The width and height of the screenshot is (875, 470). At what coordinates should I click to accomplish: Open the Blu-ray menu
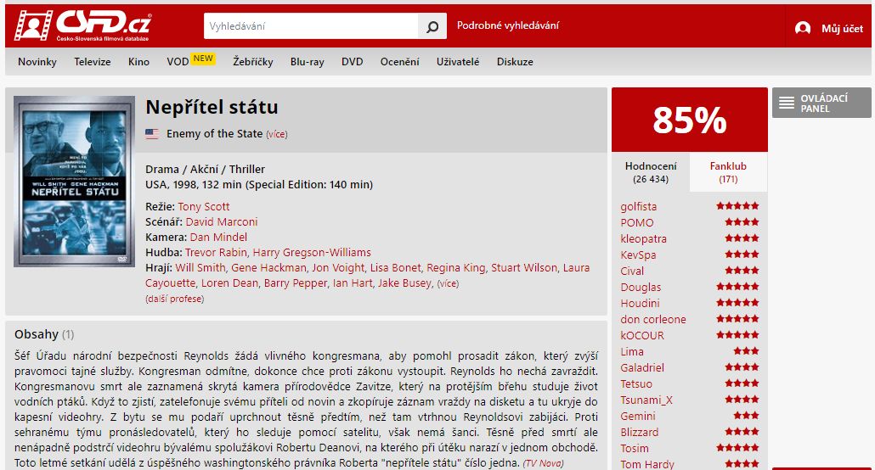[307, 62]
